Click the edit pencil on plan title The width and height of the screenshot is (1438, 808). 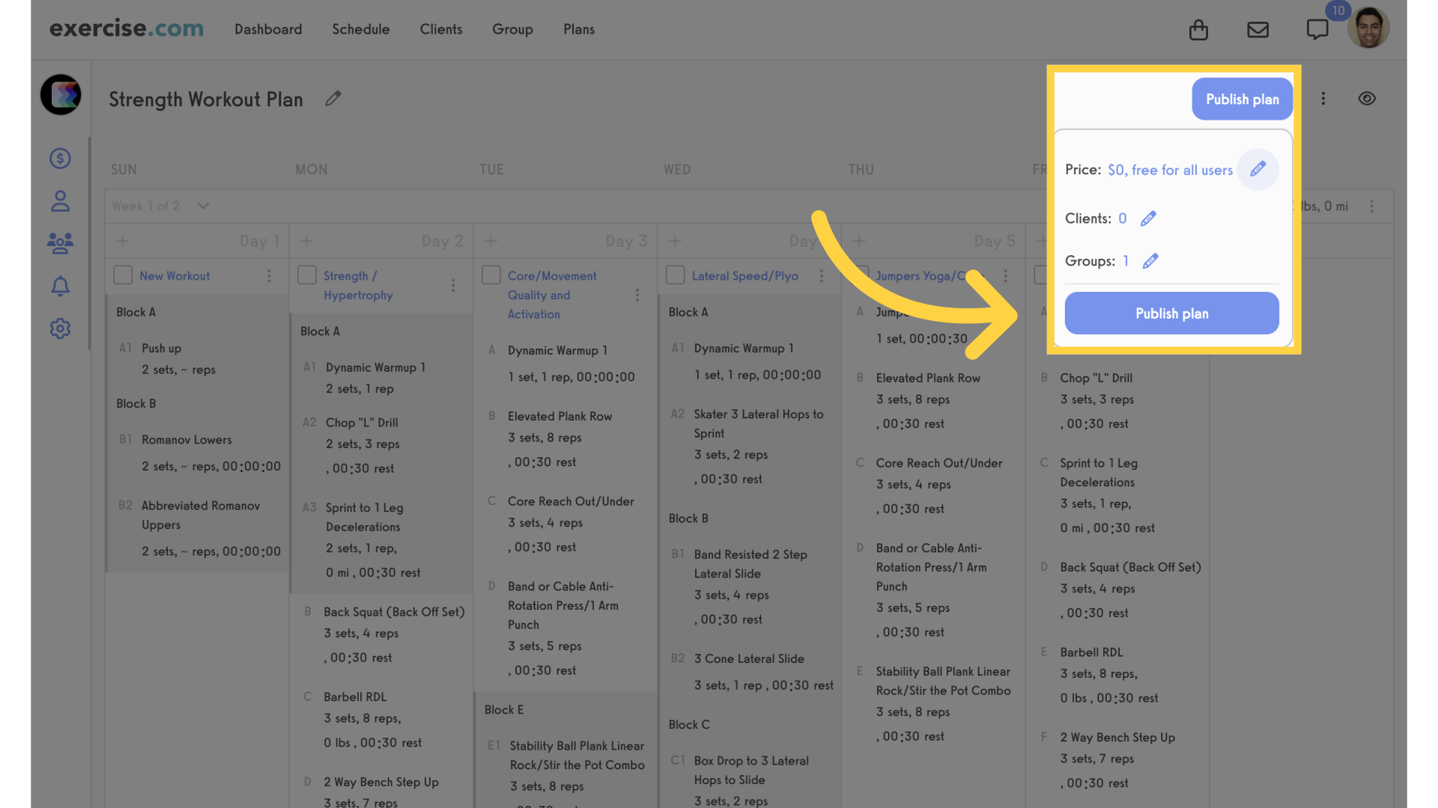pos(333,98)
